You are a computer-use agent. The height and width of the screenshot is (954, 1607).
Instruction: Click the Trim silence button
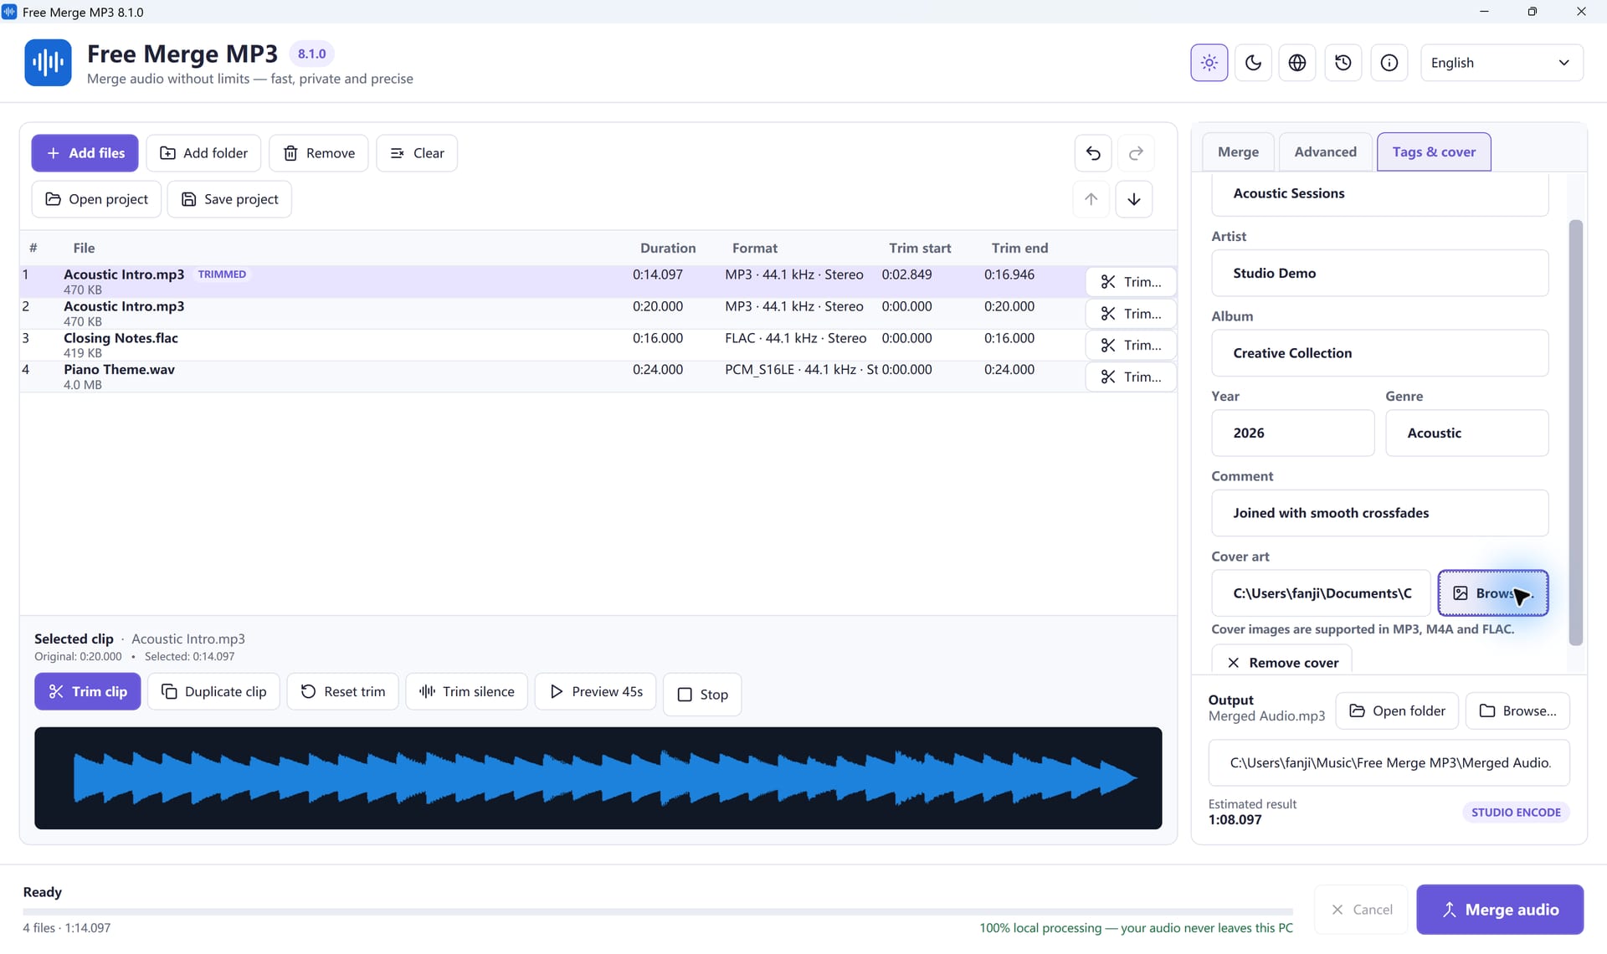[467, 691]
